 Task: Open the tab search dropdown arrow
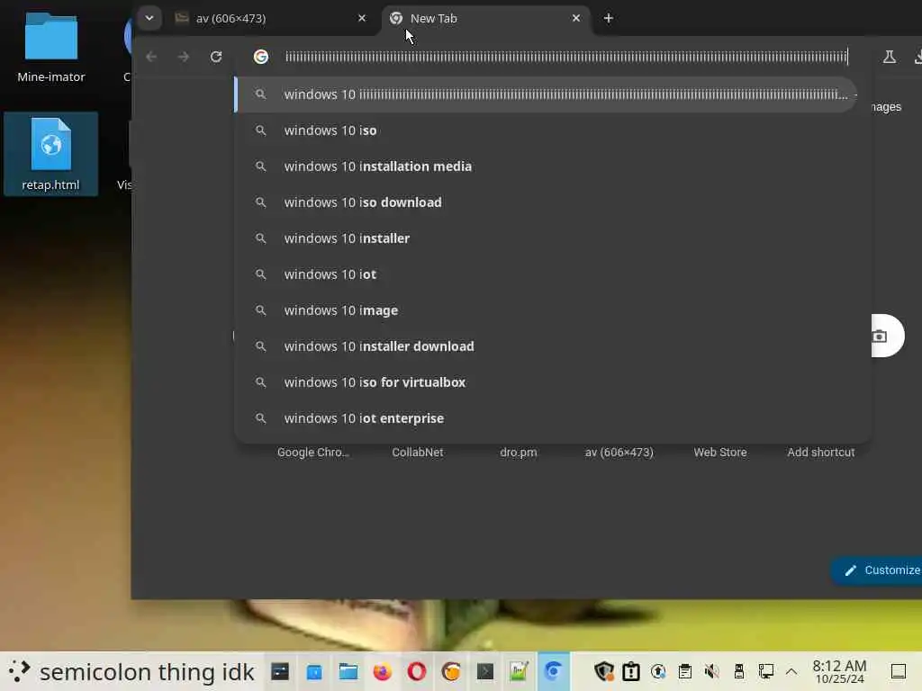click(149, 18)
